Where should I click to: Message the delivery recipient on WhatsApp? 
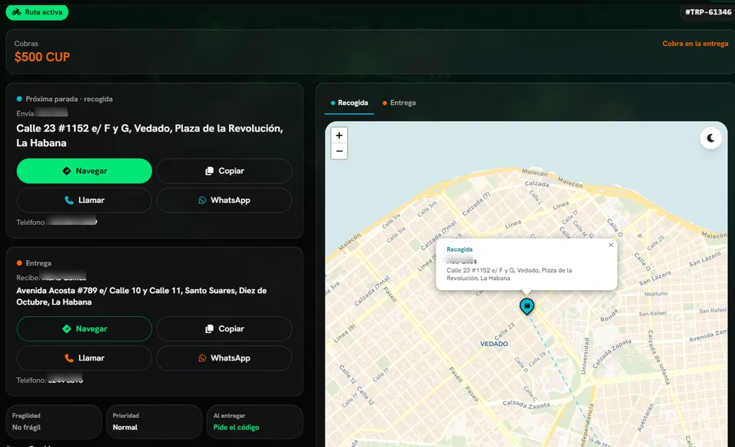tap(224, 358)
